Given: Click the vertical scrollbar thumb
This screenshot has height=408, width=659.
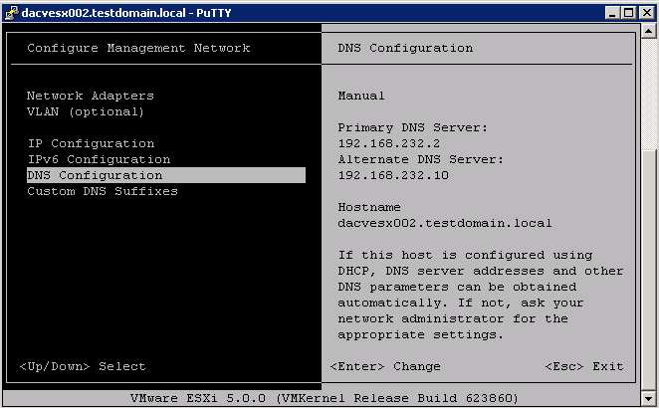Looking at the screenshot, I should pyautogui.click(x=648, y=270).
